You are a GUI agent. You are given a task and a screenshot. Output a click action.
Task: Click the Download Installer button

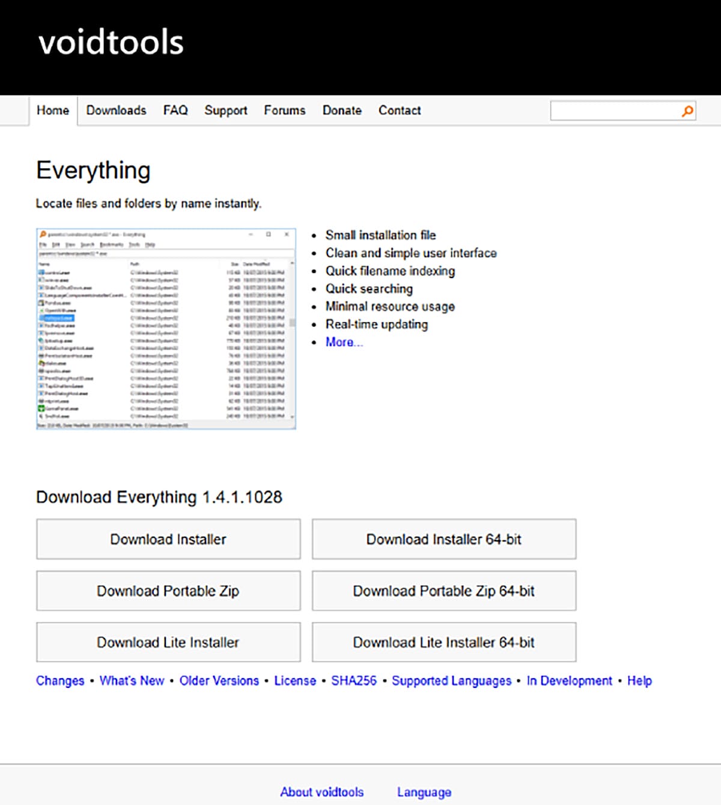[168, 539]
